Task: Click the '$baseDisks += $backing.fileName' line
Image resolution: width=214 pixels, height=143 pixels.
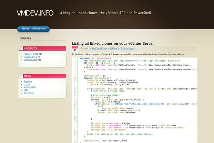Action: 117,113
